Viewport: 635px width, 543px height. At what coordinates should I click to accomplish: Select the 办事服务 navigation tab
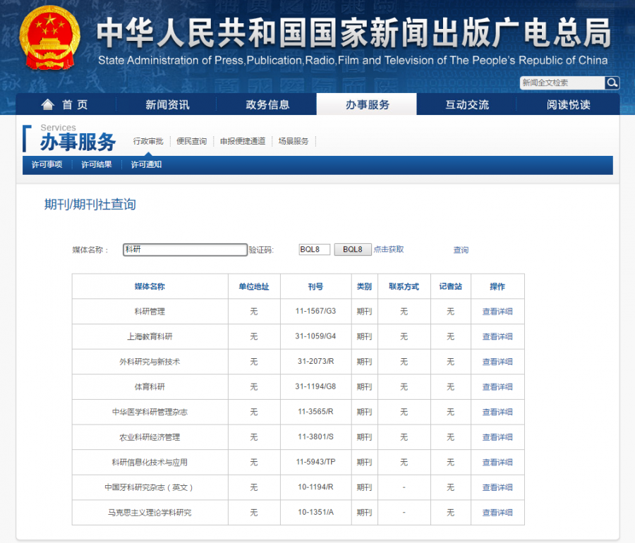coord(367,104)
